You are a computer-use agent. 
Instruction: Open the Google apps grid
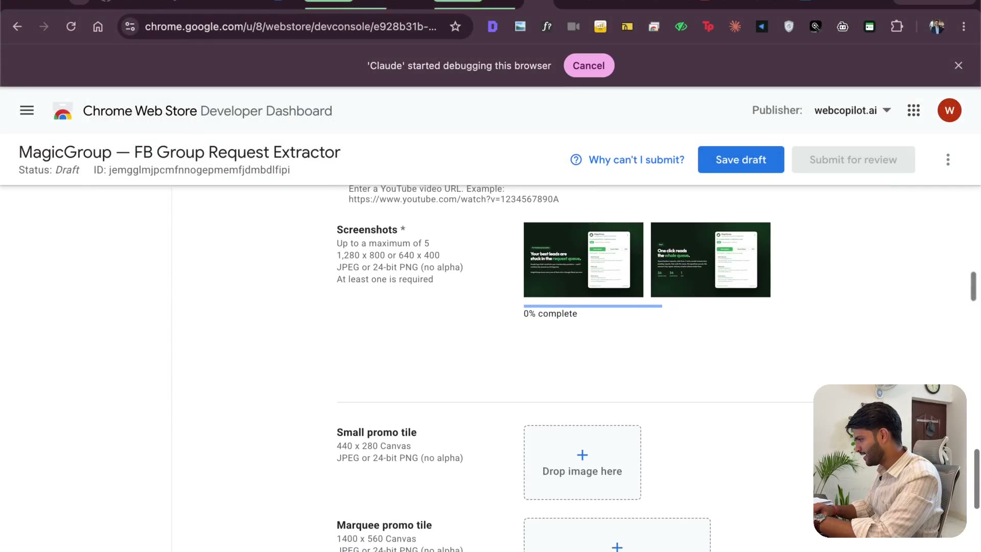click(x=914, y=110)
